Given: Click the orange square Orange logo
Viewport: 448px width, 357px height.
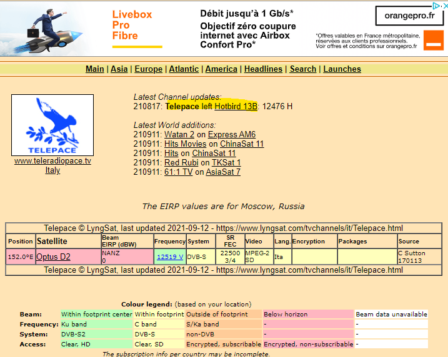Looking at the screenshot, I should point(434,41).
